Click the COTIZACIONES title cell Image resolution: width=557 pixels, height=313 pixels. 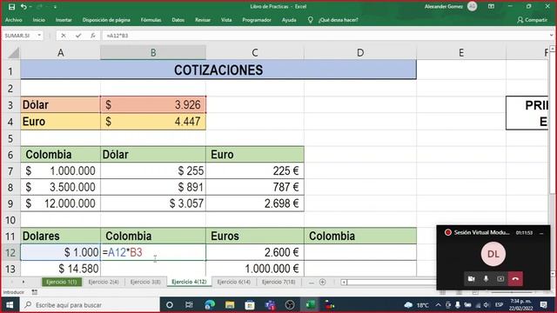point(218,70)
